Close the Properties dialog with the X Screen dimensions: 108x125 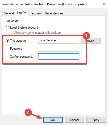[104, 4]
